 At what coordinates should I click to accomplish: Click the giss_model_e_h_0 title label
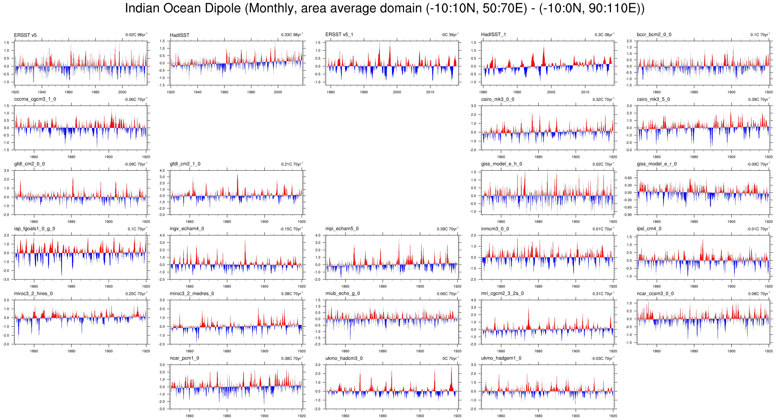pos(501,164)
